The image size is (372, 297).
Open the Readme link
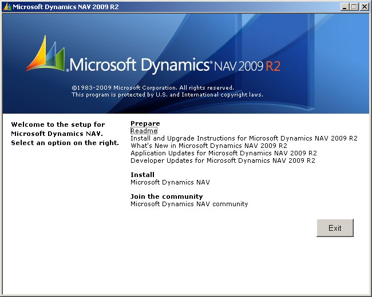tap(144, 131)
